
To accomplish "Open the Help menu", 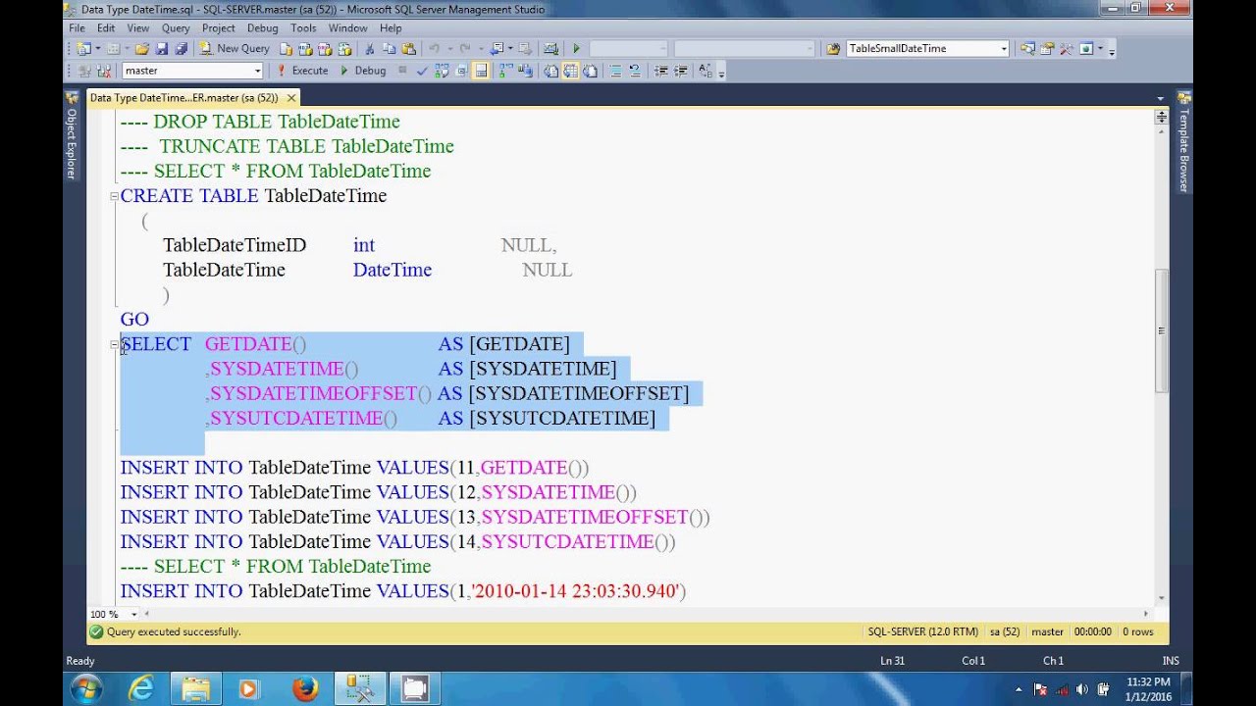I will [x=391, y=28].
